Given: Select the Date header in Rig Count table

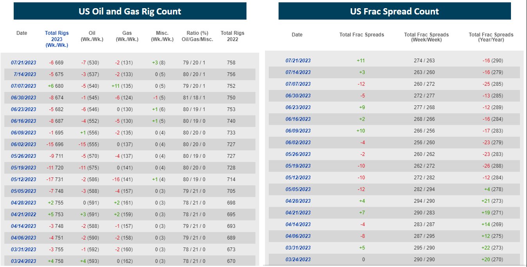Looking at the screenshot, I should (22, 33).
